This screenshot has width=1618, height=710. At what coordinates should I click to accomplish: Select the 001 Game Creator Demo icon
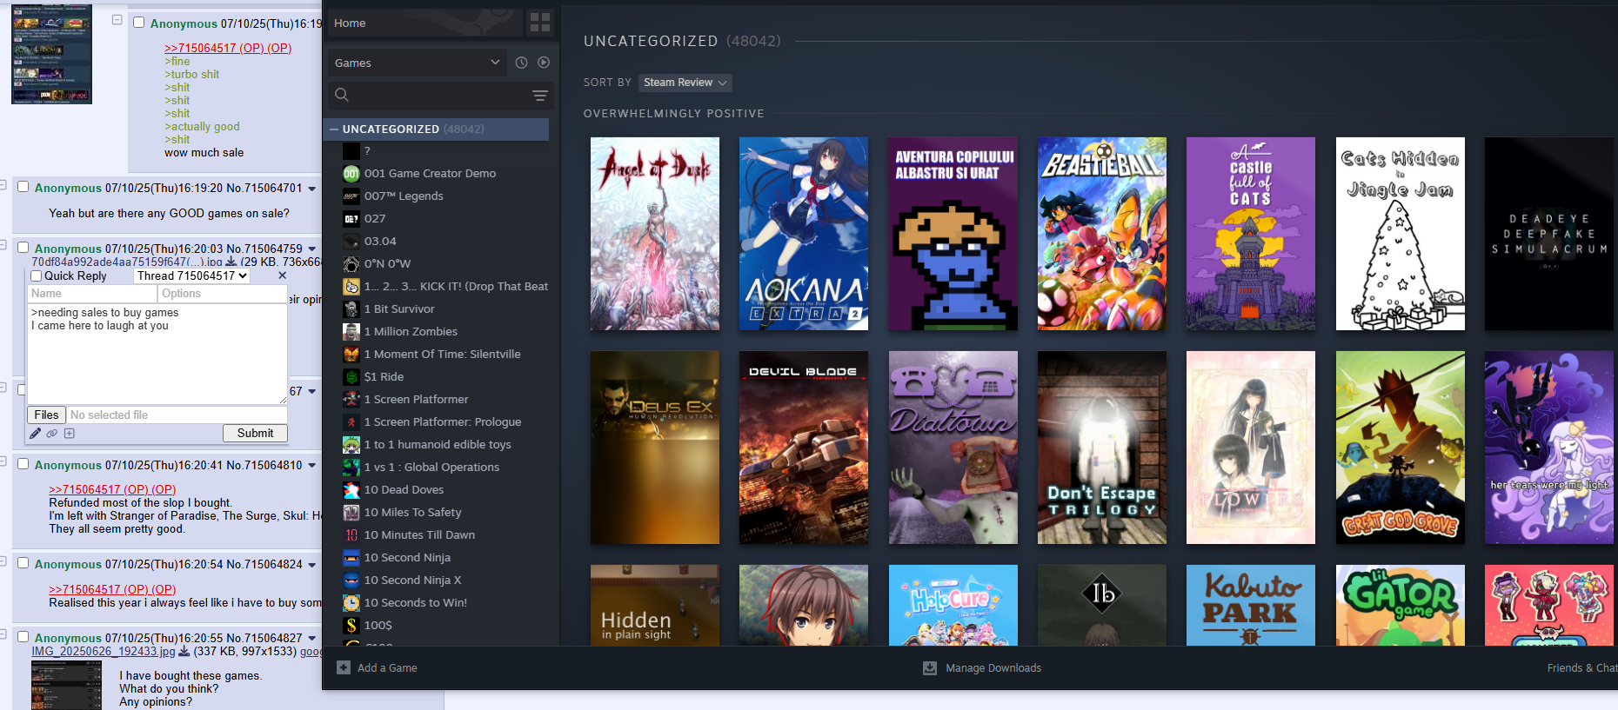pyautogui.click(x=351, y=174)
